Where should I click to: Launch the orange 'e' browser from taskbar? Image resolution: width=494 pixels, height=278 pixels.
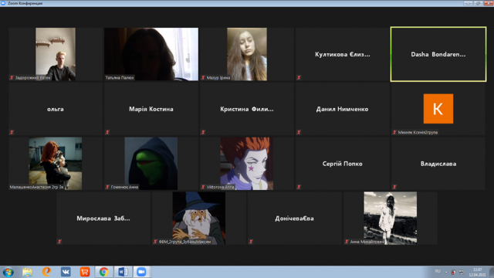(46, 272)
